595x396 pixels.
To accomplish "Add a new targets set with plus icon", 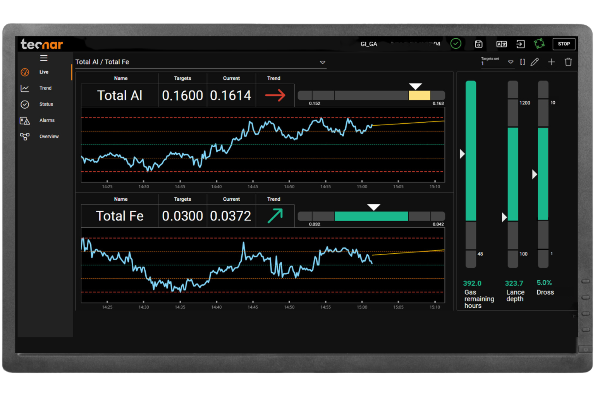I will tap(551, 62).
